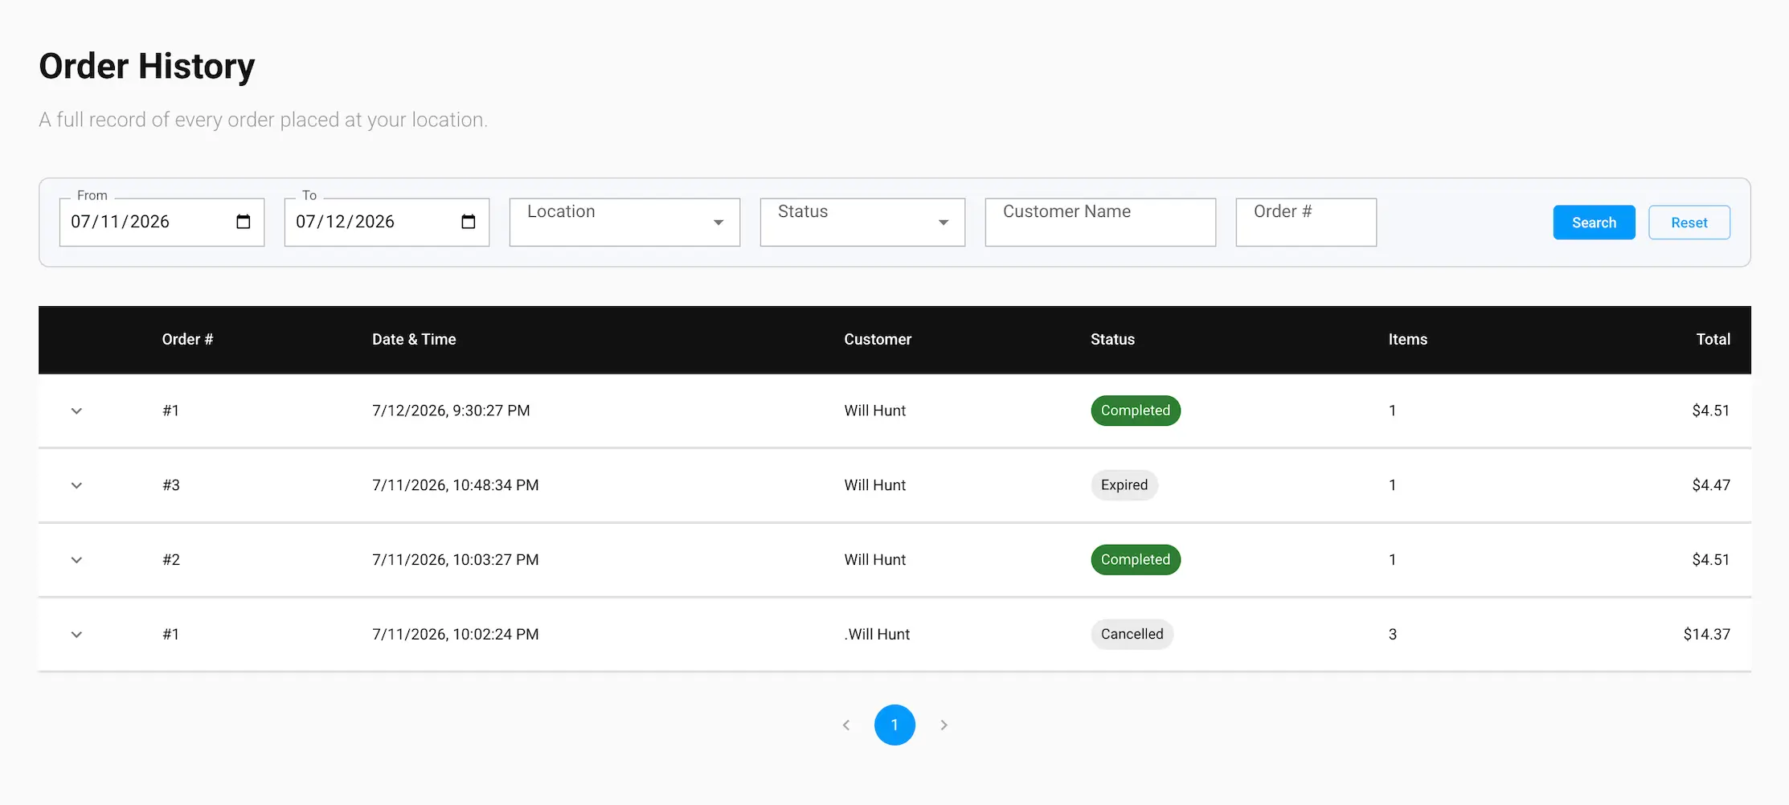This screenshot has height=805, width=1789.
Task: Edit the From date value 07/11/2026
Action: (120, 222)
